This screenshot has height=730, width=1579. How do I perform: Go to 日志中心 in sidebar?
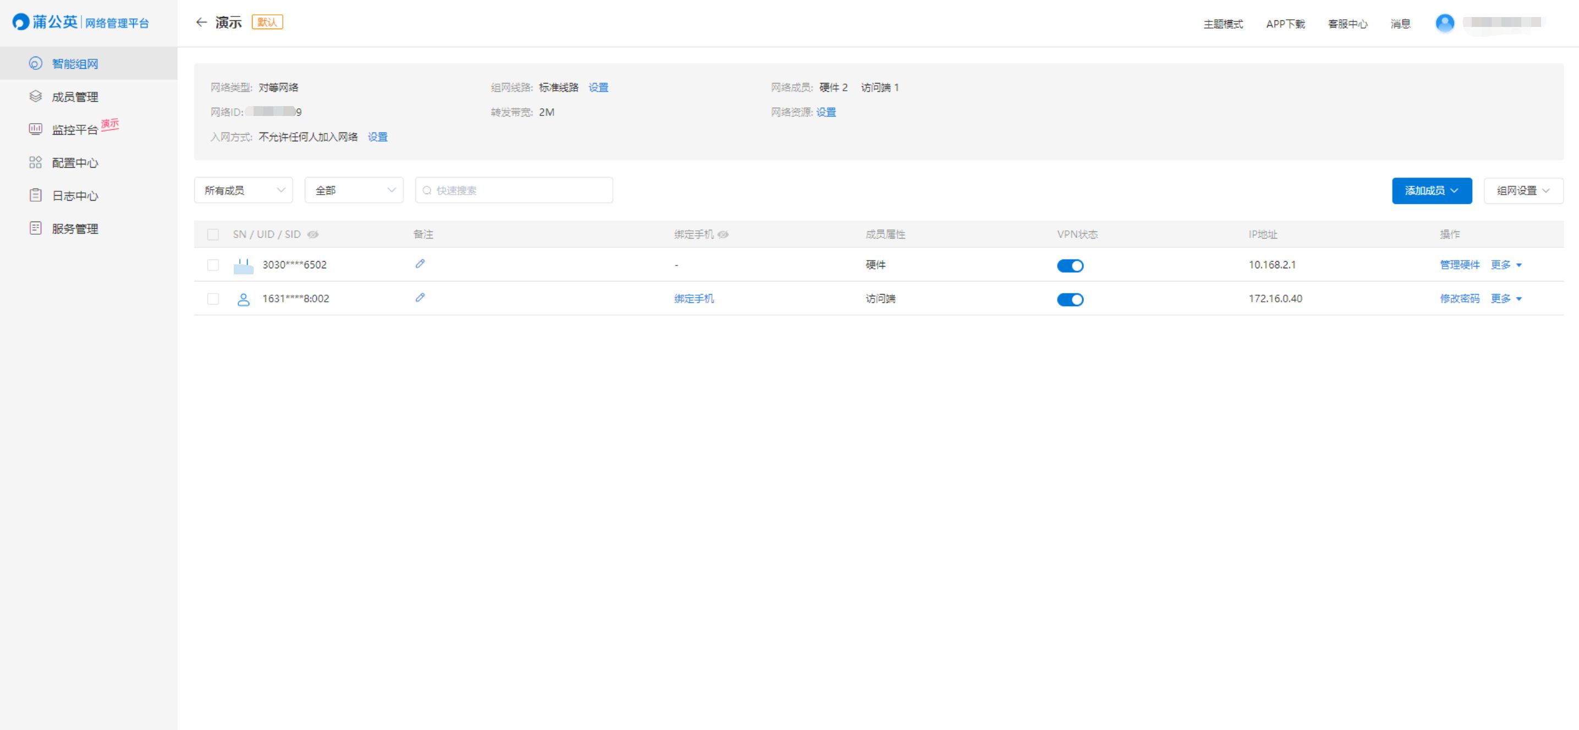(75, 196)
